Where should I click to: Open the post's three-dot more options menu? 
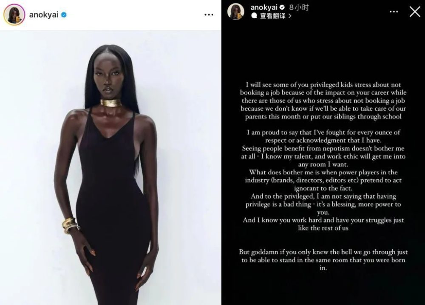tap(209, 14)
